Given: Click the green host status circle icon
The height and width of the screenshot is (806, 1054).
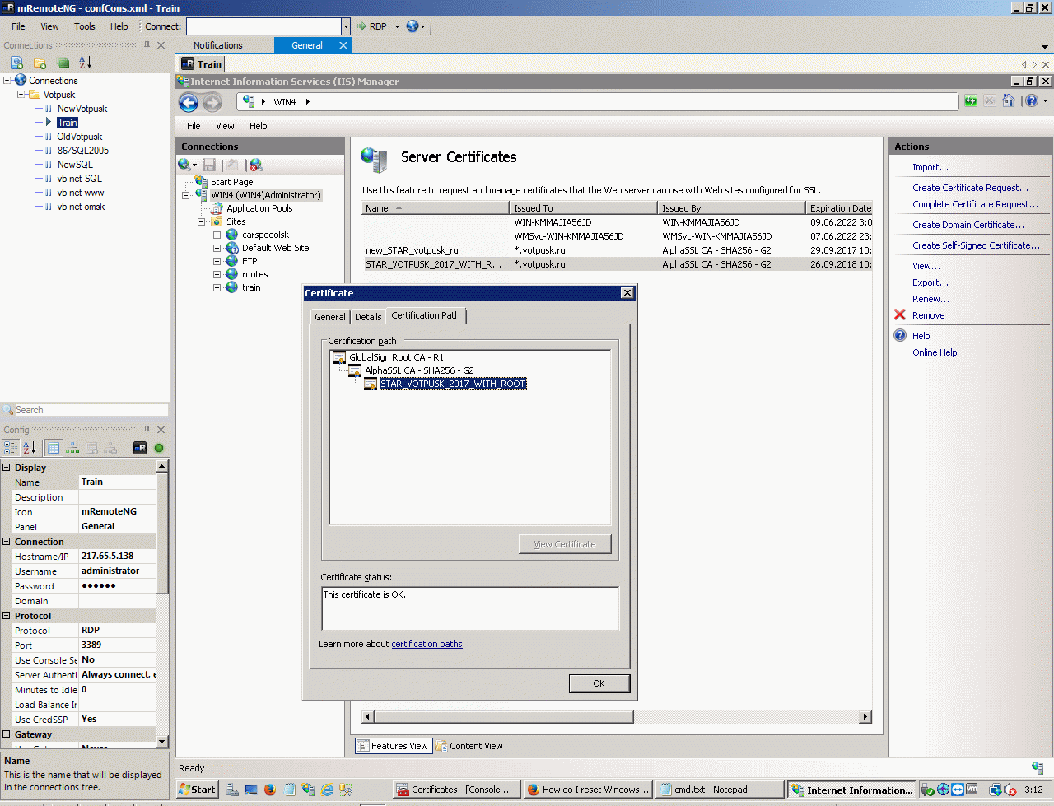Looking at the screenshot, I should 159,448.
